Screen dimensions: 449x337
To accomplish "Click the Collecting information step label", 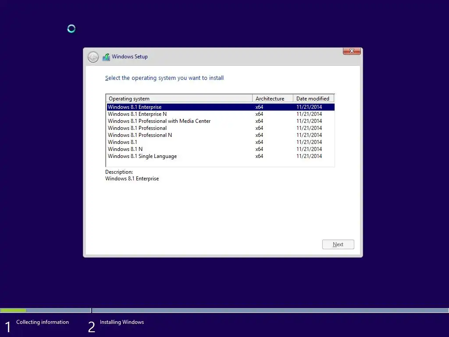I will [43, 322].
